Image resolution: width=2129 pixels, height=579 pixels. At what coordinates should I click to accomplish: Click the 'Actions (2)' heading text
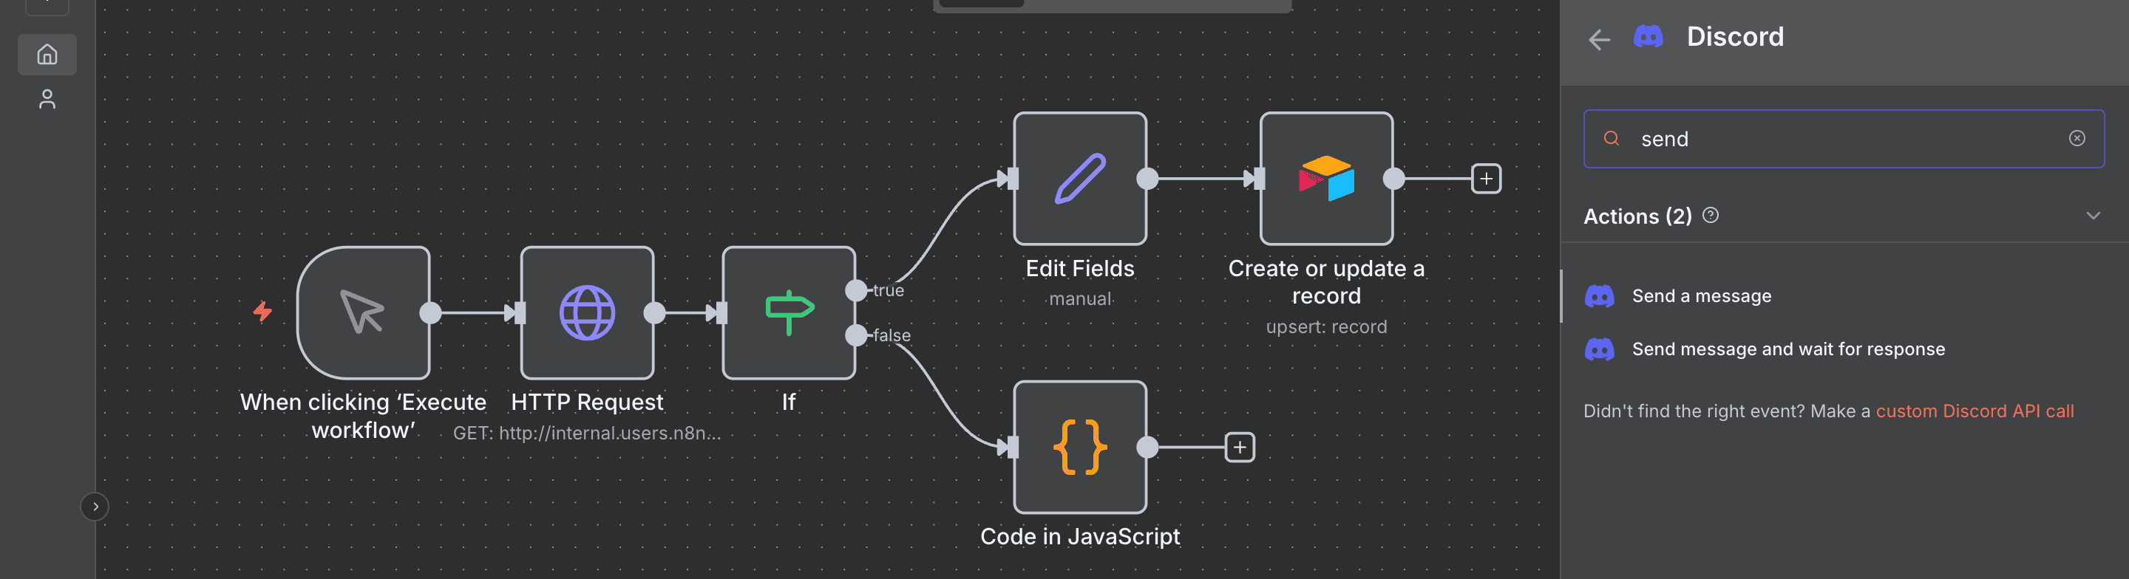click(1637, 216)
